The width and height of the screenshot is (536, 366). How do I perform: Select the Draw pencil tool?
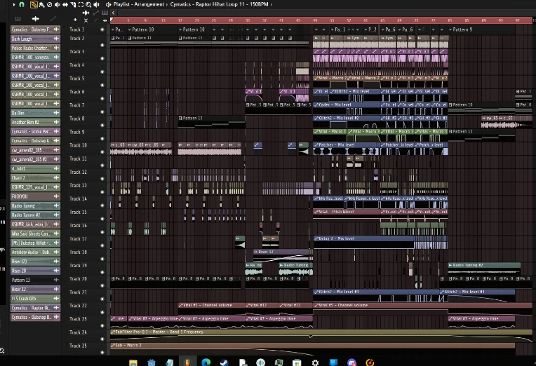tap(34, 4)
